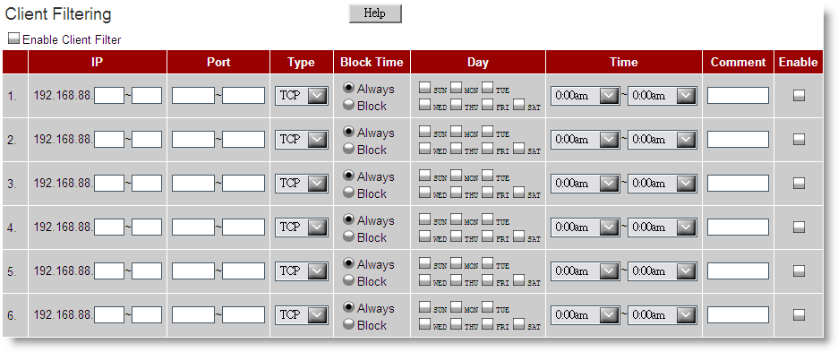Click the ending Port field in row 4
838x352 pixels.
point(244,228)
